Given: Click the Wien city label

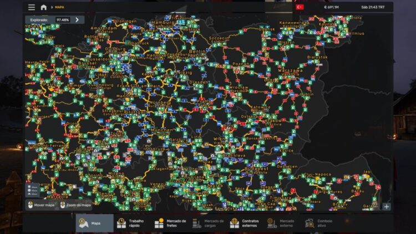Looking at the screenshot, I should (x=220, y=139).
